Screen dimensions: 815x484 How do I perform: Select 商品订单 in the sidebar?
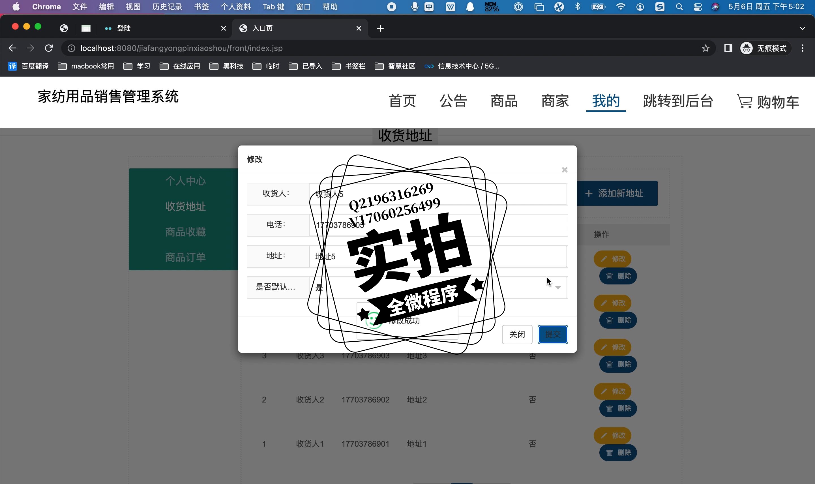pyautogui.click(x=185, y=257)
